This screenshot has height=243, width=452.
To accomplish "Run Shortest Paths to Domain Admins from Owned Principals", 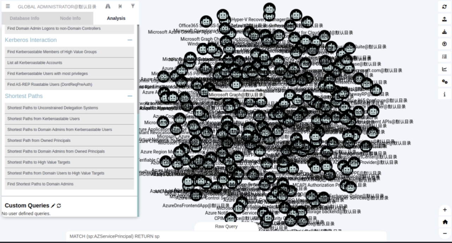I will 69,152.
